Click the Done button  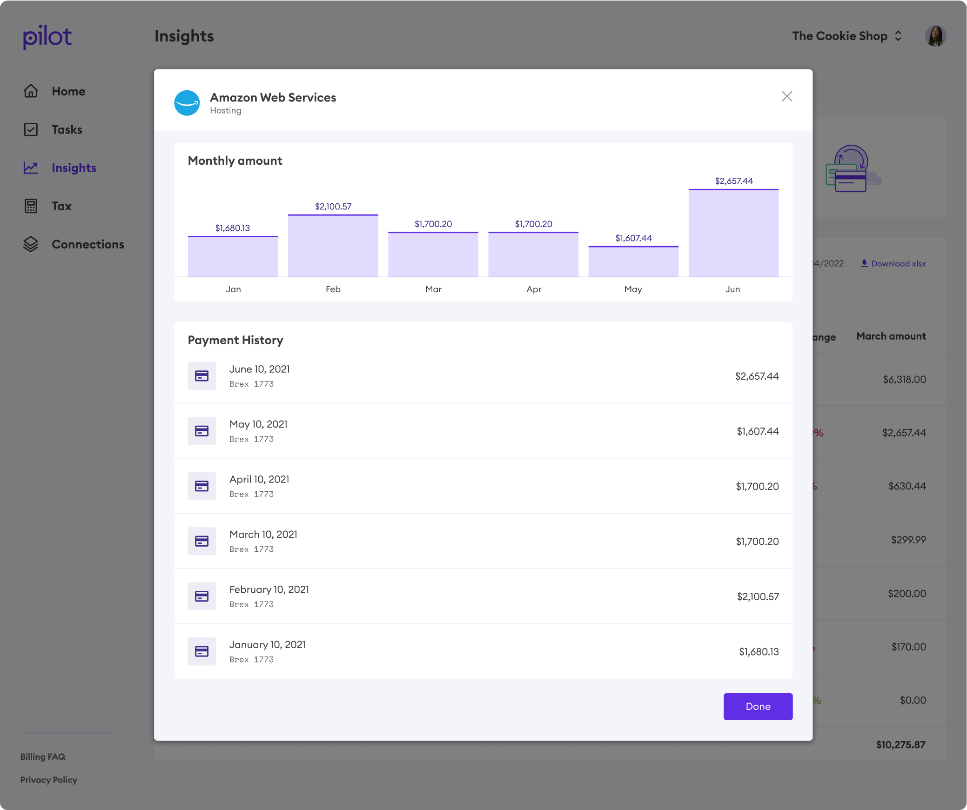coord(758,706)
